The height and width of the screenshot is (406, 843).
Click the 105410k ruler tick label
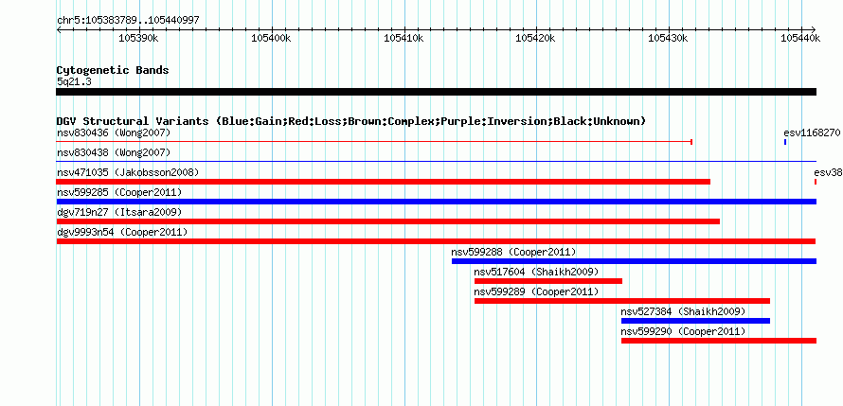(404, 38)
